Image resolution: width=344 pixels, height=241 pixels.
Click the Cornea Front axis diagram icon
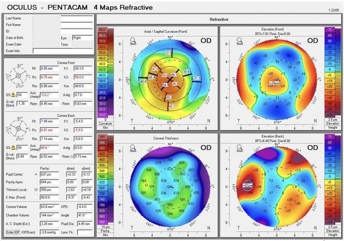pyautogui.click(x=18, y=76)
